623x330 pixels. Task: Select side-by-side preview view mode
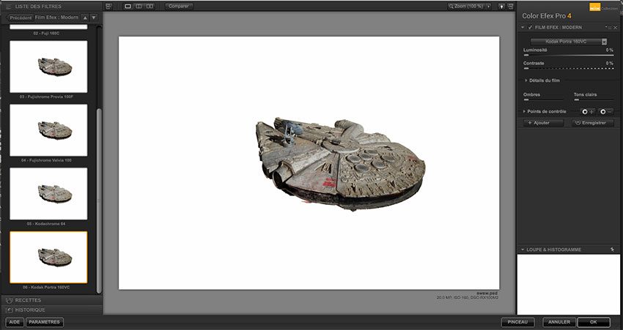coord(150,7)
